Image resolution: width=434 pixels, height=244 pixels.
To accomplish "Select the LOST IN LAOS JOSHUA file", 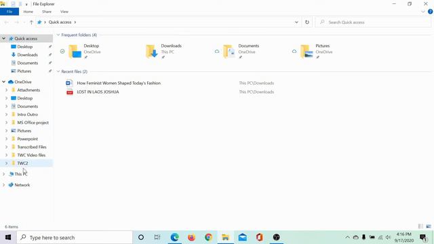I will coord(98,92).
